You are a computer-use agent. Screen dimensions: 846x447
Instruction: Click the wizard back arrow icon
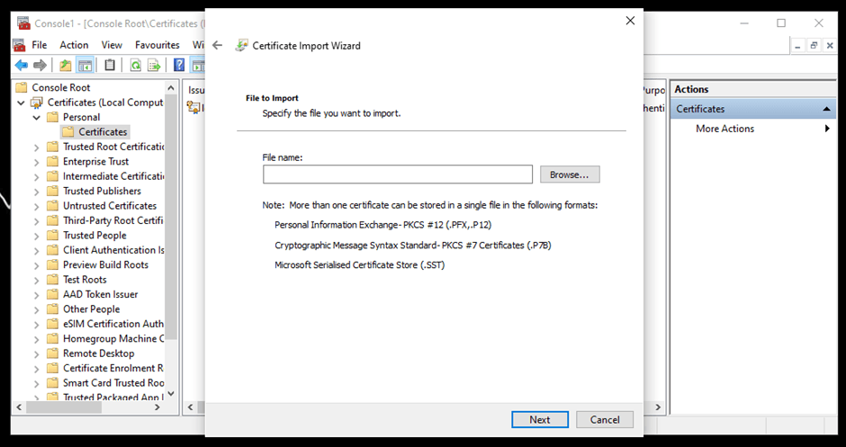(x=218, y=45)
